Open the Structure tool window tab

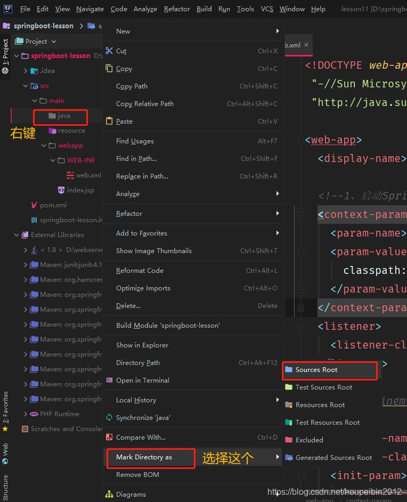5,488
